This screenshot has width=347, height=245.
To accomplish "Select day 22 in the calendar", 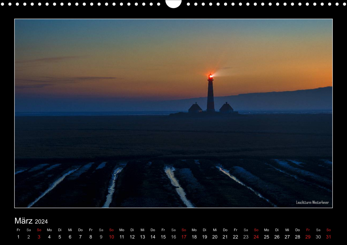I will 236,237.
